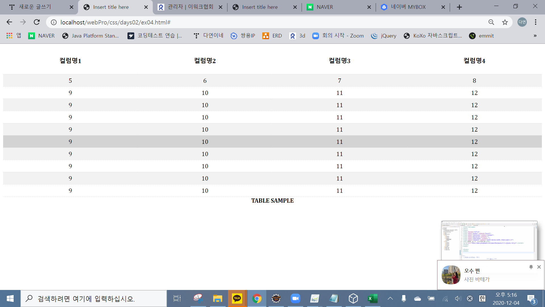Open the jQuery bookmark
Viewport: 545px width, 307px height.
384,36
